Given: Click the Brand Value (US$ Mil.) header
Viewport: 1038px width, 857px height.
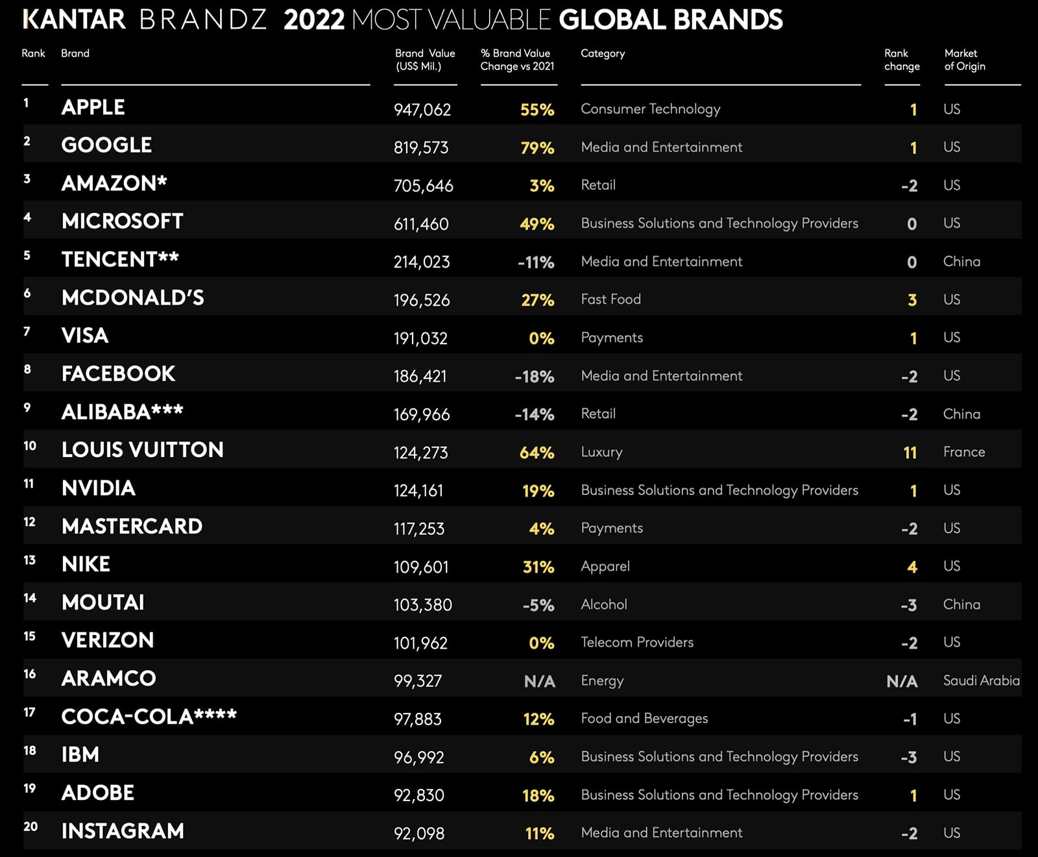Looking at the screenshot, I should click(425, 60).
